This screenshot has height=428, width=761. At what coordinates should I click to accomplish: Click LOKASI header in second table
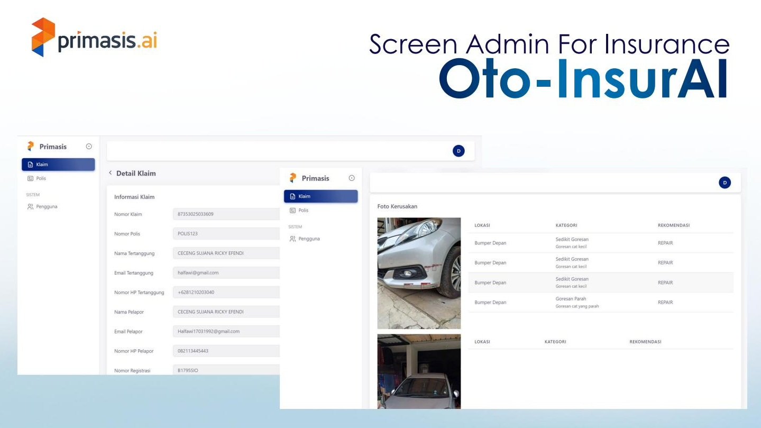point(482,342)
